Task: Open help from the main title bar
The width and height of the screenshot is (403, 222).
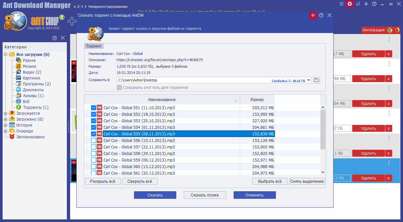Action: (374, 4)
